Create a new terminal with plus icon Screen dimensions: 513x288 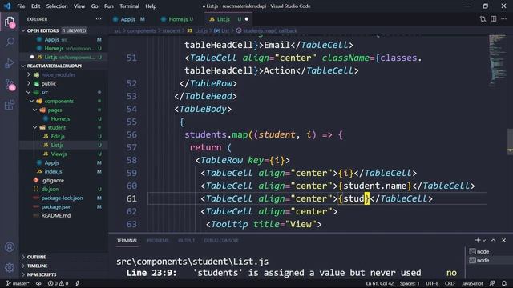[478, 240]
